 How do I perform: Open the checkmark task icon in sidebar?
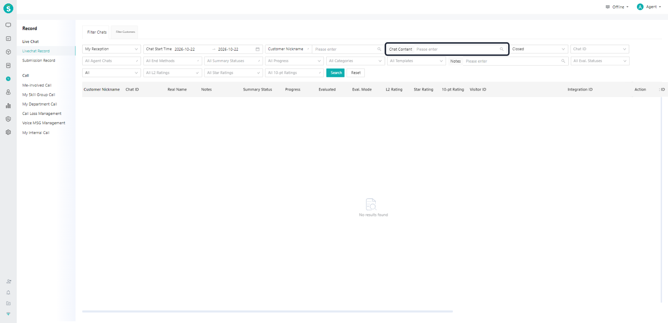coord(8,38)
